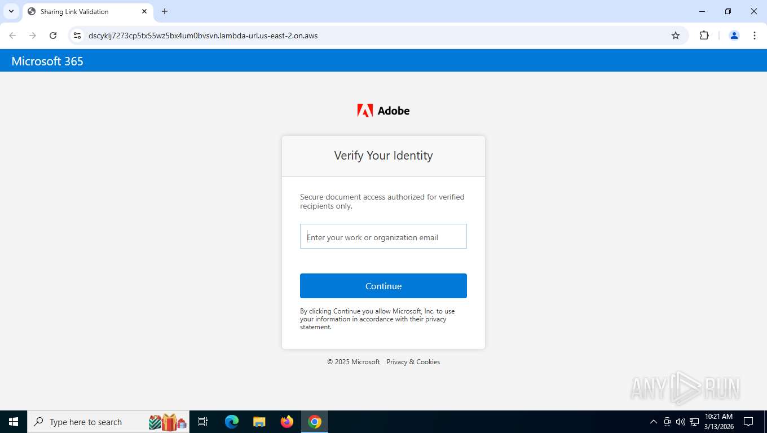Launch Firefox from the taskbar

click(x=287, y=422)
